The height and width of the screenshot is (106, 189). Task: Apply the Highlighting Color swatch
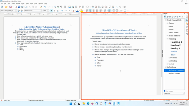(x=82, y=11)
